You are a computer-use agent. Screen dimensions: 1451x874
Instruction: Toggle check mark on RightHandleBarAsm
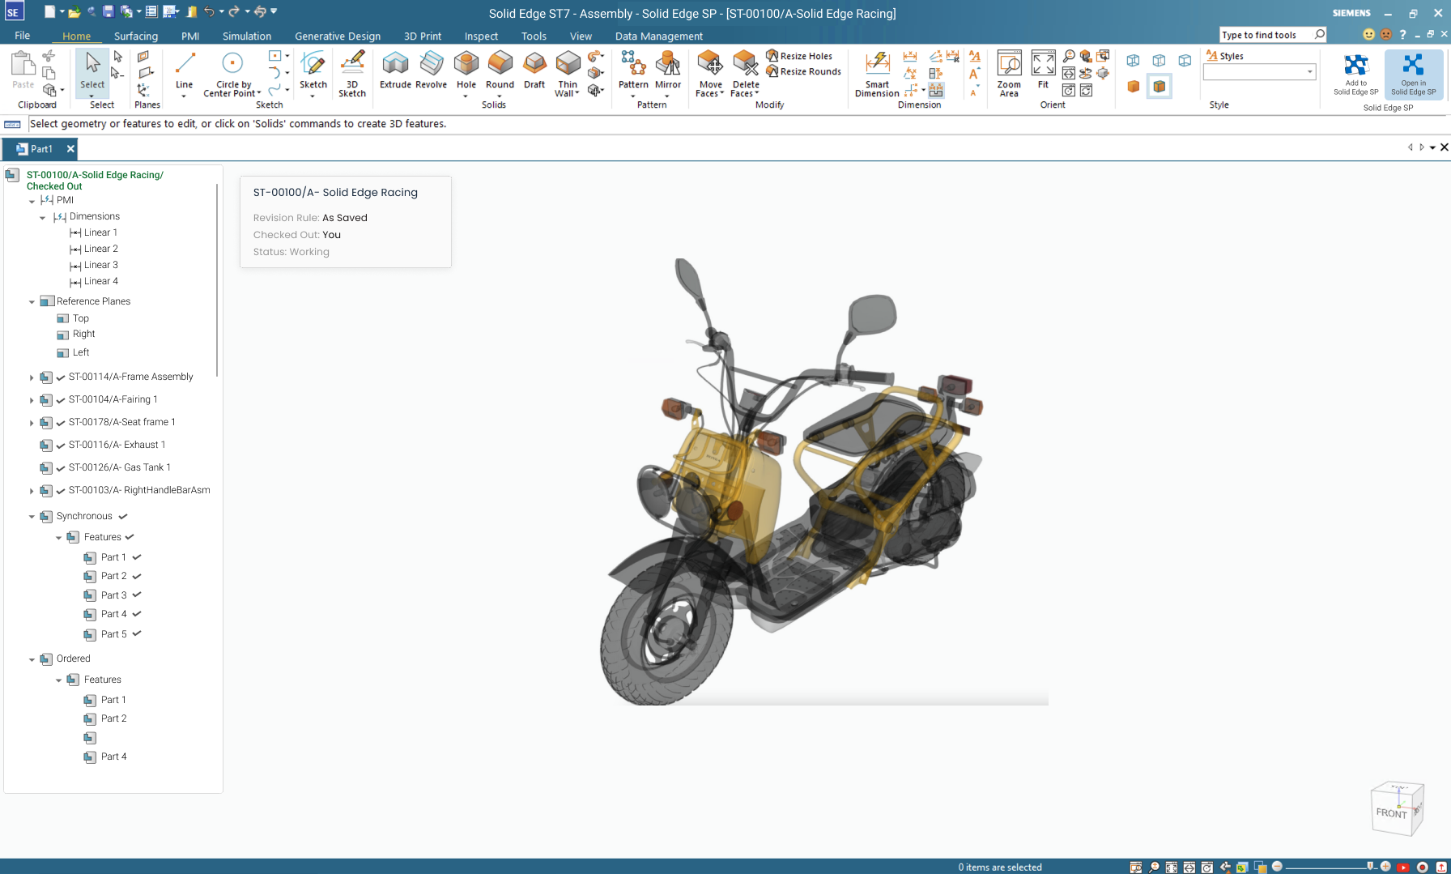pyautogui.click(x=61, y=491)
